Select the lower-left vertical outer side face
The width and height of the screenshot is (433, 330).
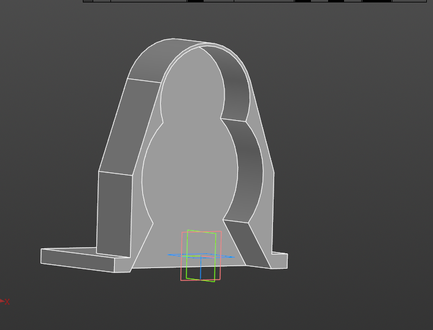[114, 214]
